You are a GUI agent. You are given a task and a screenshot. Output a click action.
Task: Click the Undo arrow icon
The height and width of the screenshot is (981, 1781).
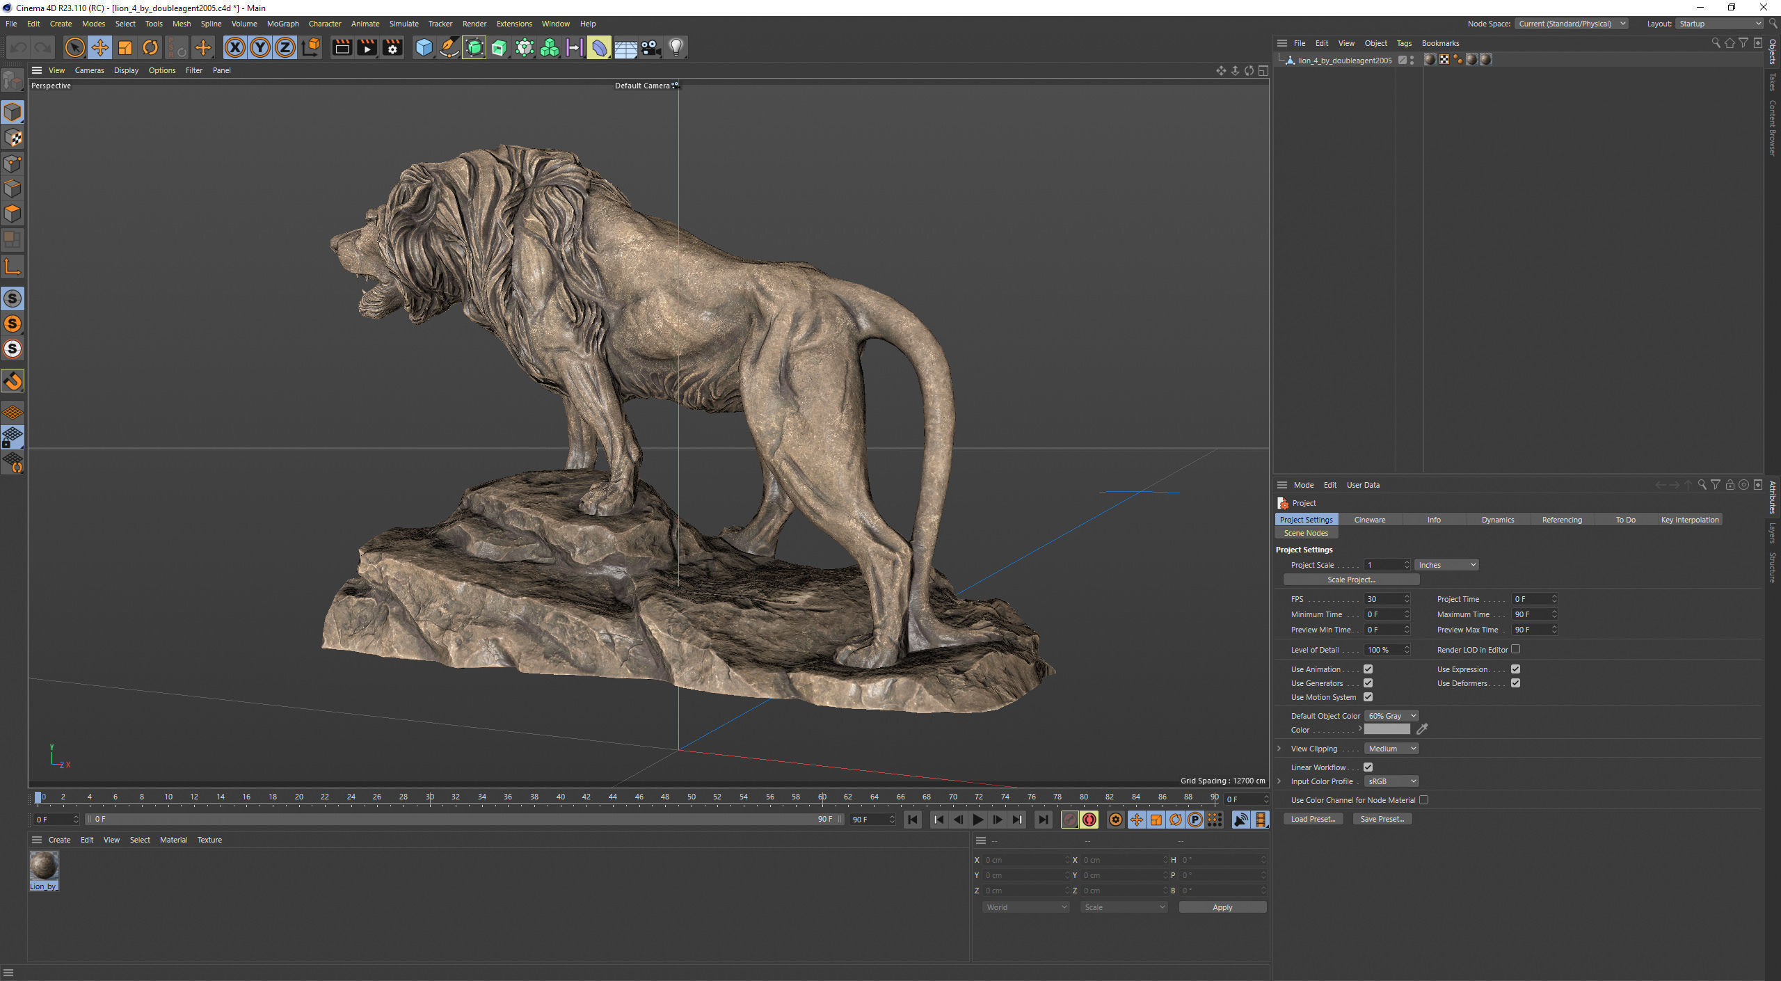point(18,48)
